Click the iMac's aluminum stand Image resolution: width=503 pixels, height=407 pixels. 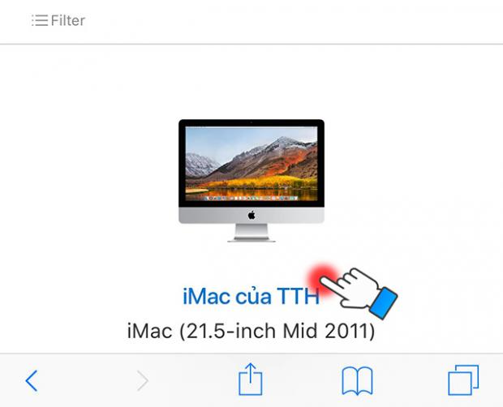[x=251, y=233]
